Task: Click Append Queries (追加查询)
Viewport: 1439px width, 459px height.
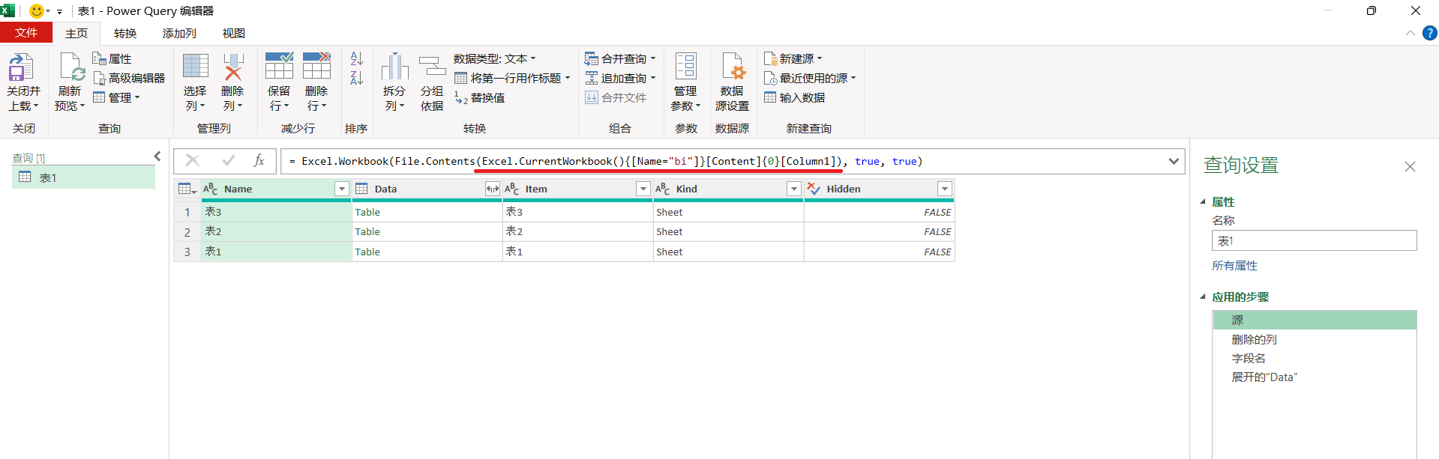Action: coord(620,78)
